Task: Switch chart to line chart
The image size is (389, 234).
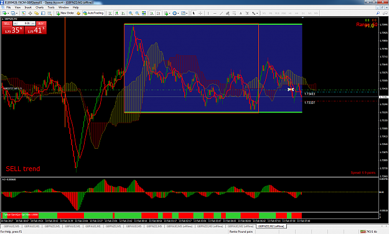Action: click(123, 13)
